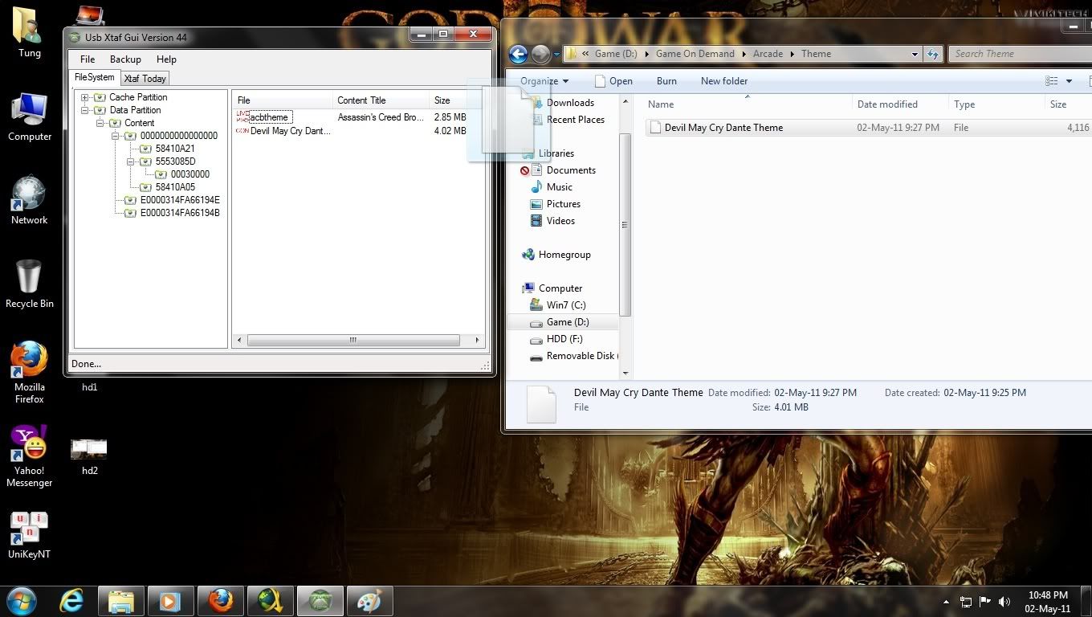The image size is (1092, 617).
Task: Select the Cache Partition folder icon
Action: (x=100, y=97)
